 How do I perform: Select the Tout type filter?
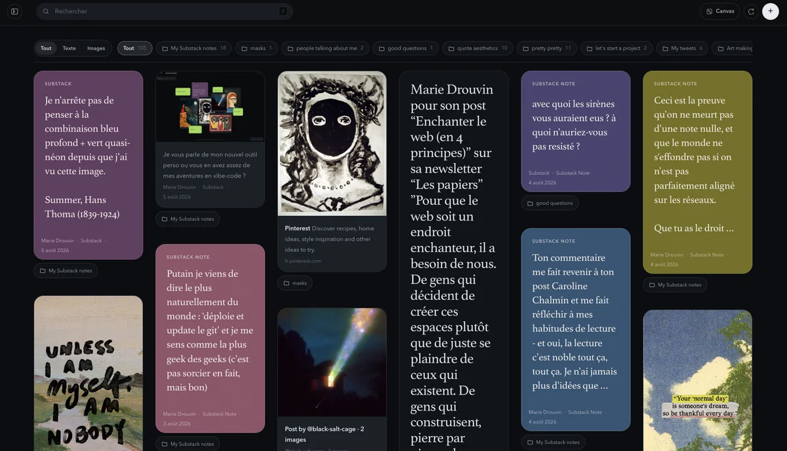(46, 48)
